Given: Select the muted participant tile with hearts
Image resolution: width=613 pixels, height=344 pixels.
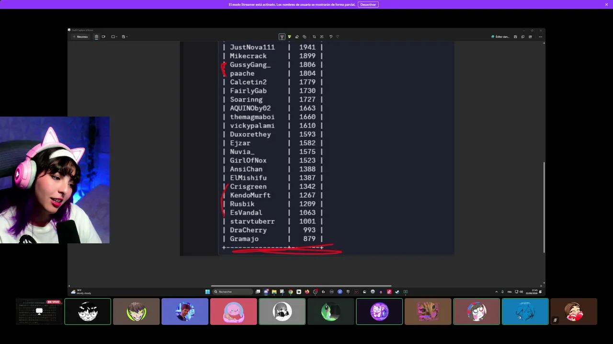Looking at the screenshot, I should (574, 312).
